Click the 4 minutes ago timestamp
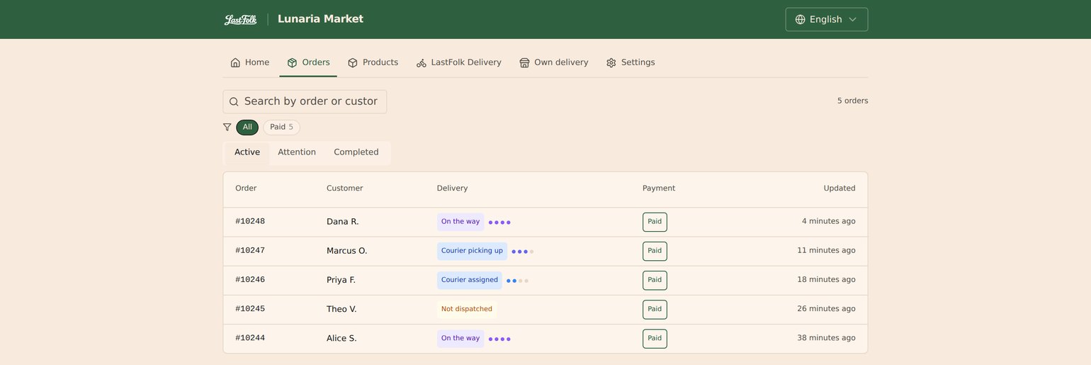The width and height of the screenshot is (1091, 365). 829,221
